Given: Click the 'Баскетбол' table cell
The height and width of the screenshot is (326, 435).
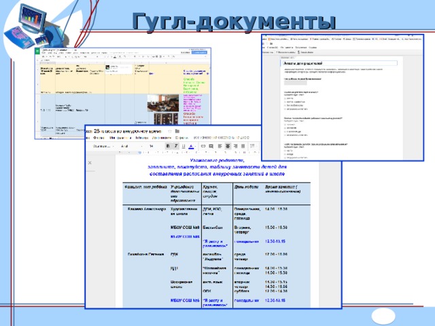Looking at the screenshot, I should tap(213, 228).
